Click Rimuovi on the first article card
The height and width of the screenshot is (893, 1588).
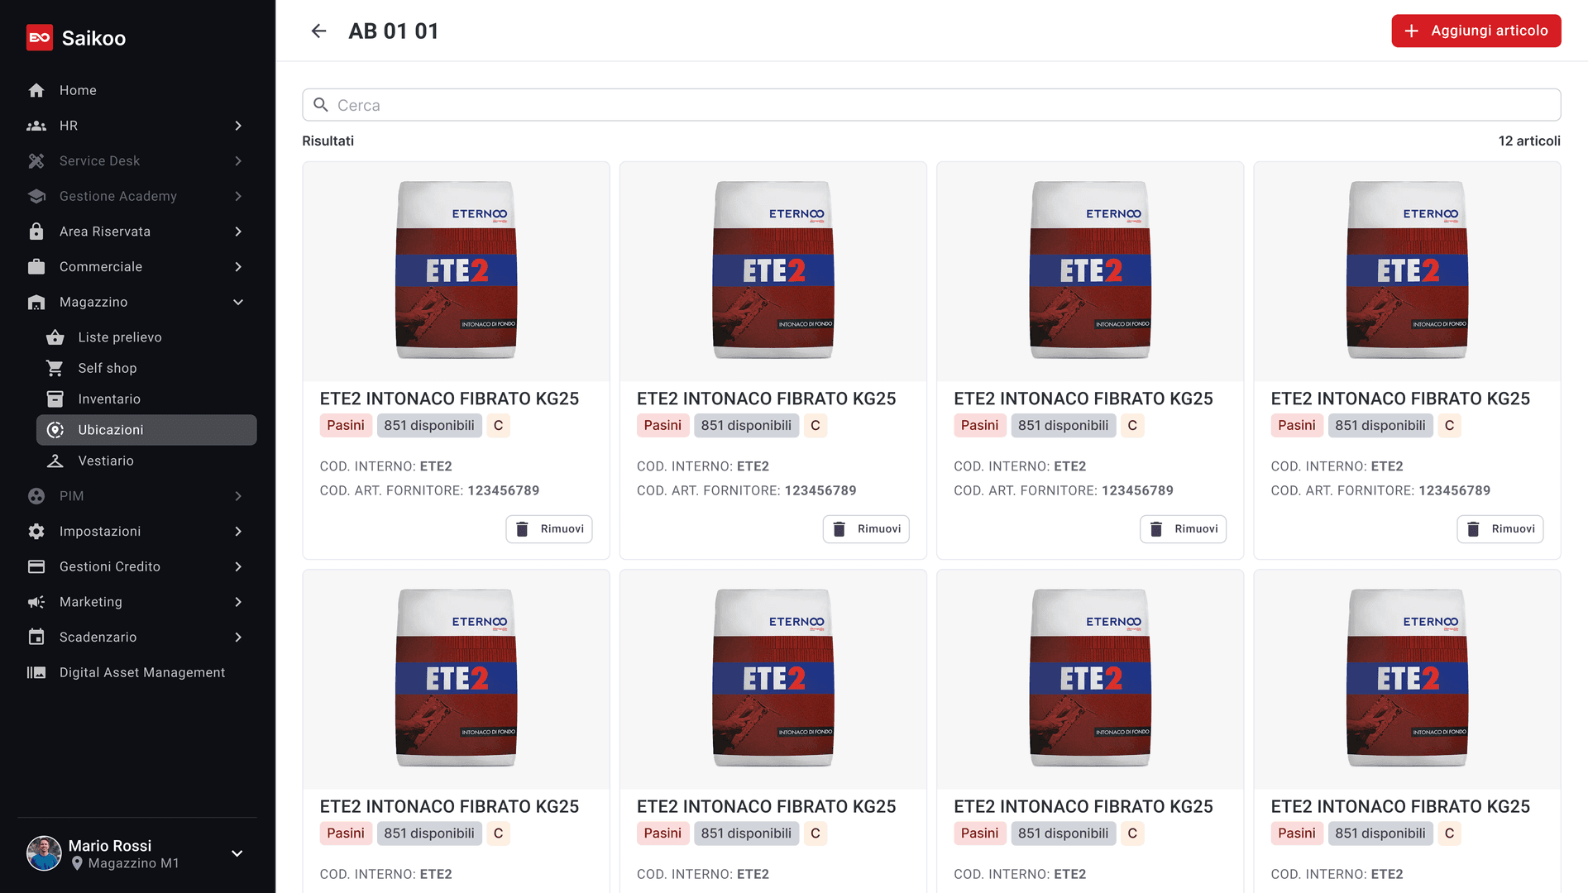coord(549,529)
